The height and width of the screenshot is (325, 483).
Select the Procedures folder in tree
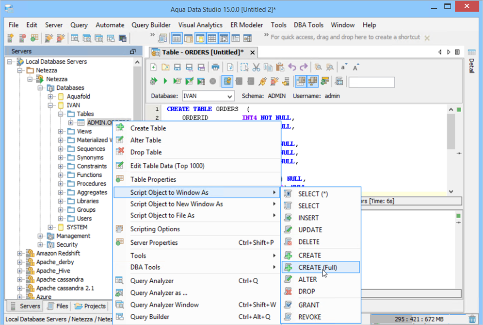click(x=91, y=184)
